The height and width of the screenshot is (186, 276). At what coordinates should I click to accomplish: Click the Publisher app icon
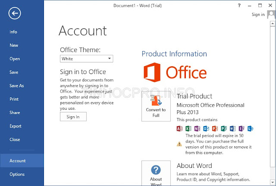(224, 128)
